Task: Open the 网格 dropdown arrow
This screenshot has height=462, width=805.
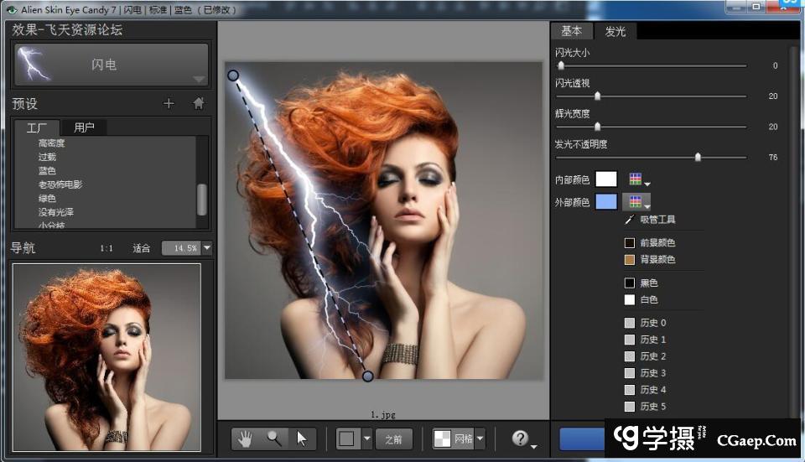Action: pos(480,439)
